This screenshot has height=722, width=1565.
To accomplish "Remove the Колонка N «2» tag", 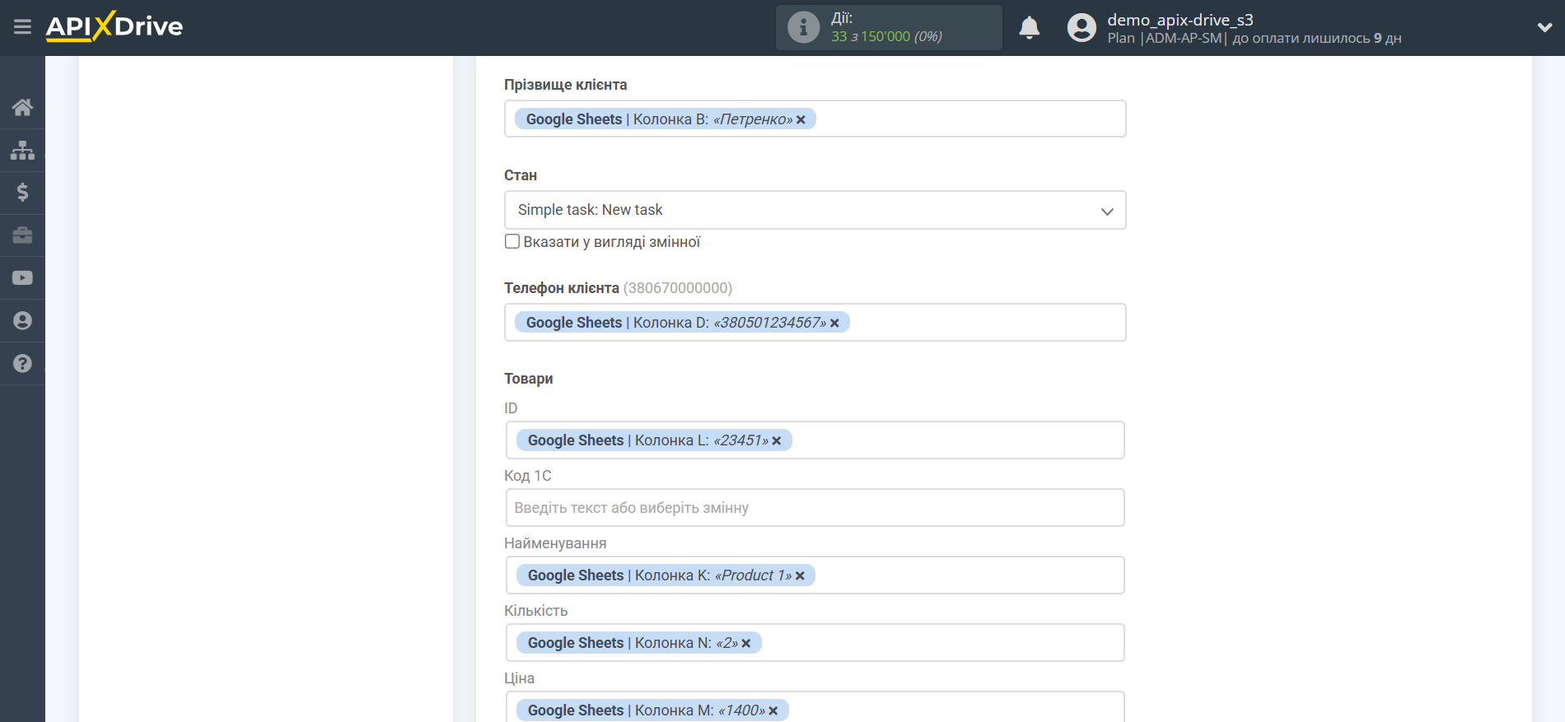I will (745, 643).
